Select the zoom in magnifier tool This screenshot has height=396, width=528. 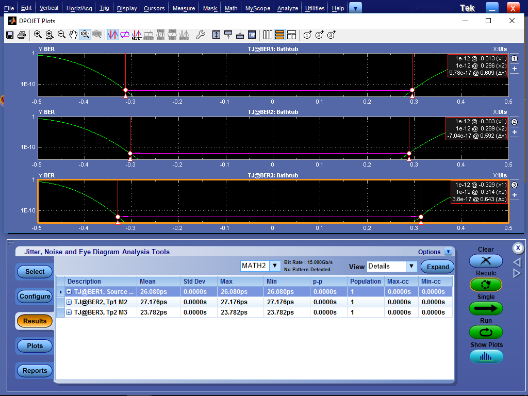click(x=38, y=35)
